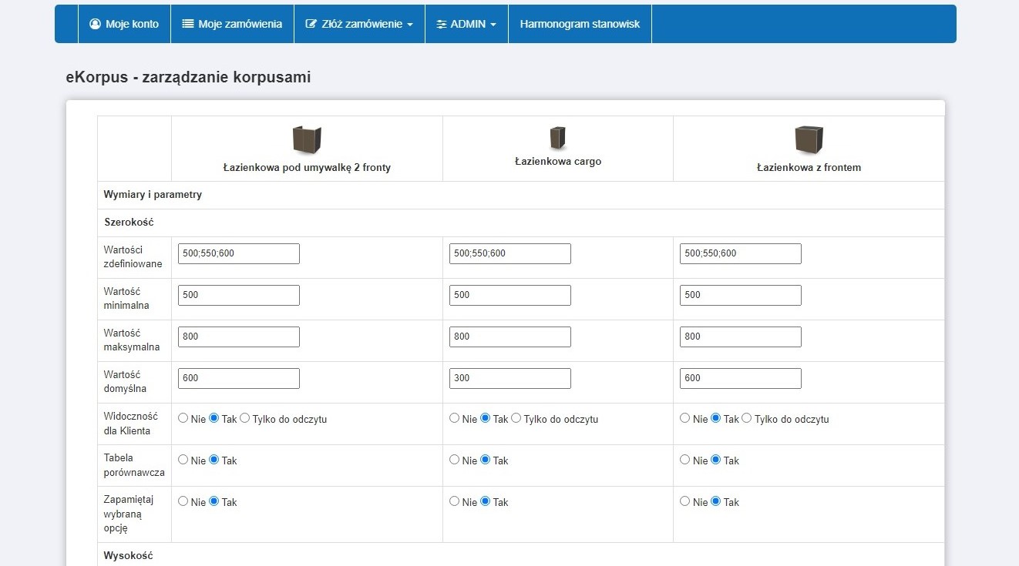1019x566 pixels.
Task: Select Tylko do odczytu for Łazienkowa z frontem
Action: (x=747, y=418)
